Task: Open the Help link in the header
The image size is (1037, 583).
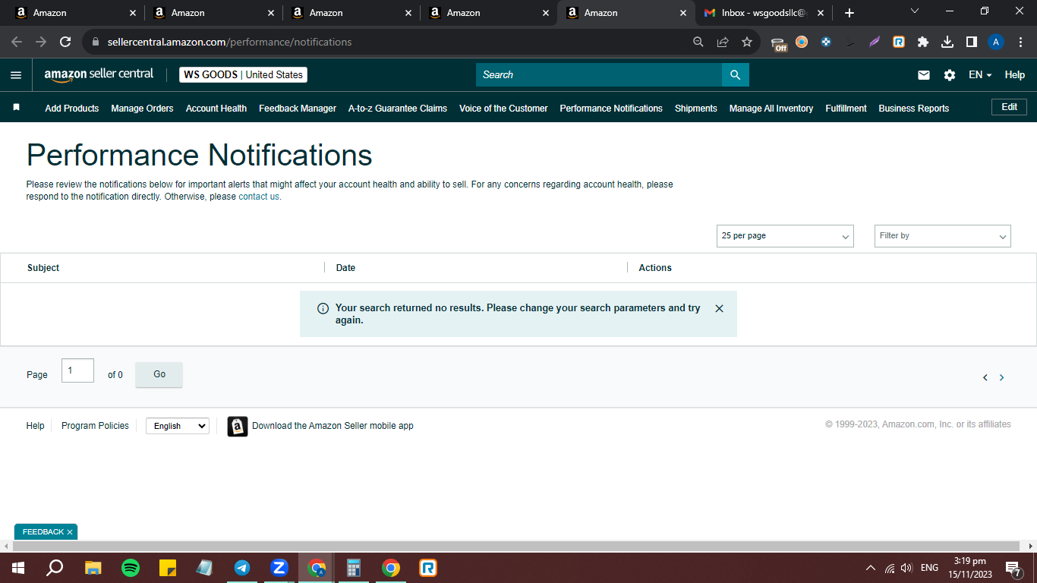Action: click(x=1015, y=75)
